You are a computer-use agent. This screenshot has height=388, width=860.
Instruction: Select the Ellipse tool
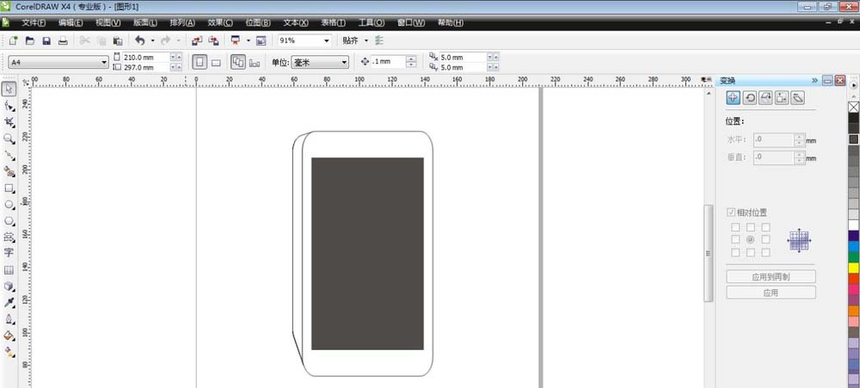tap(9, 204)
